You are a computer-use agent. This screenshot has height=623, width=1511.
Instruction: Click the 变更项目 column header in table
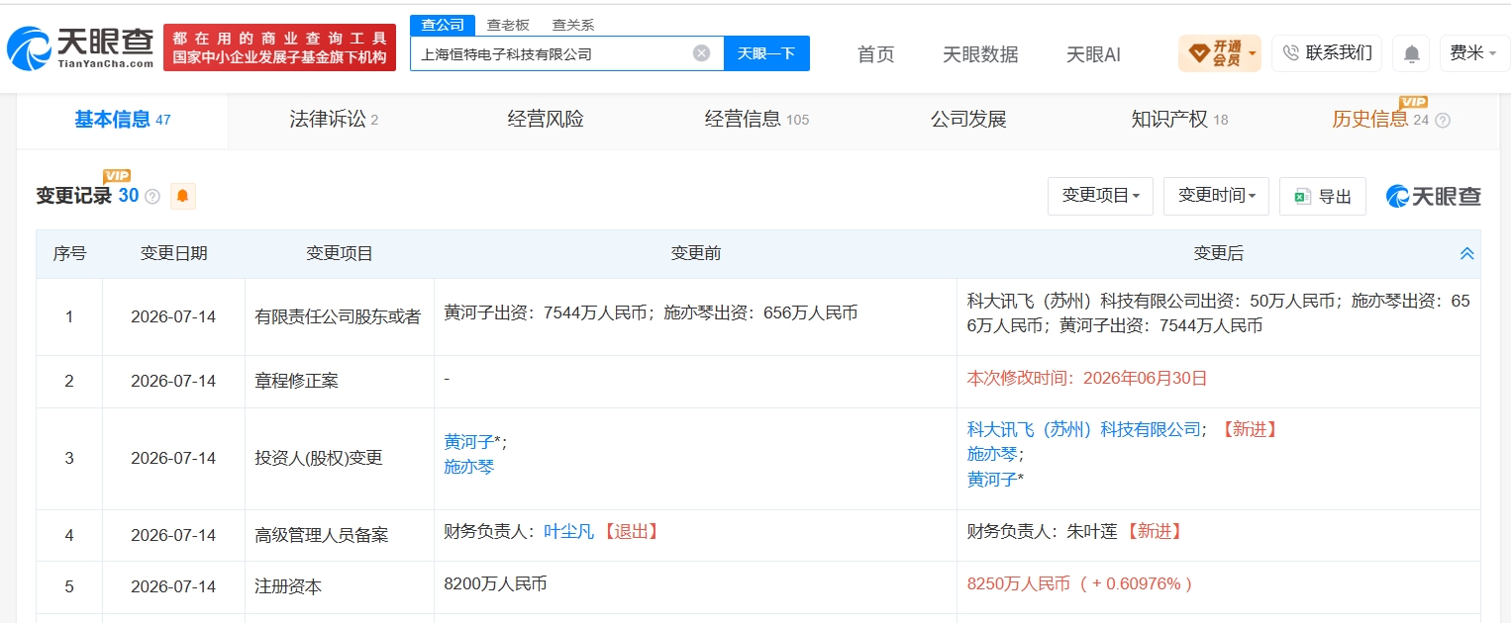[340, 254]
